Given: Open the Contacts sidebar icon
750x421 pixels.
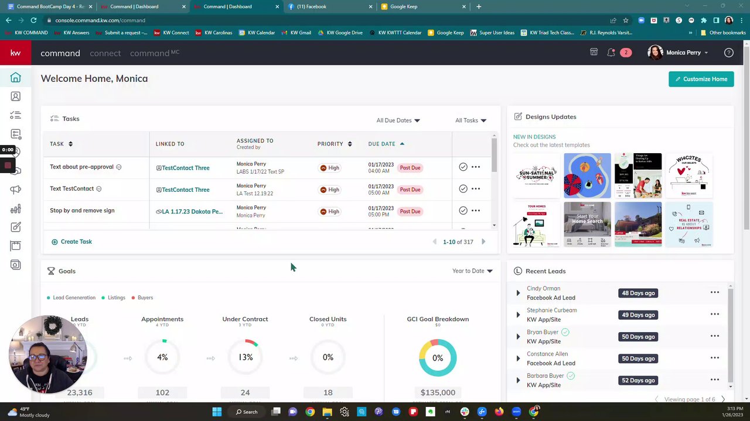Looking at the screenshot, I should [x=16, y=96].
